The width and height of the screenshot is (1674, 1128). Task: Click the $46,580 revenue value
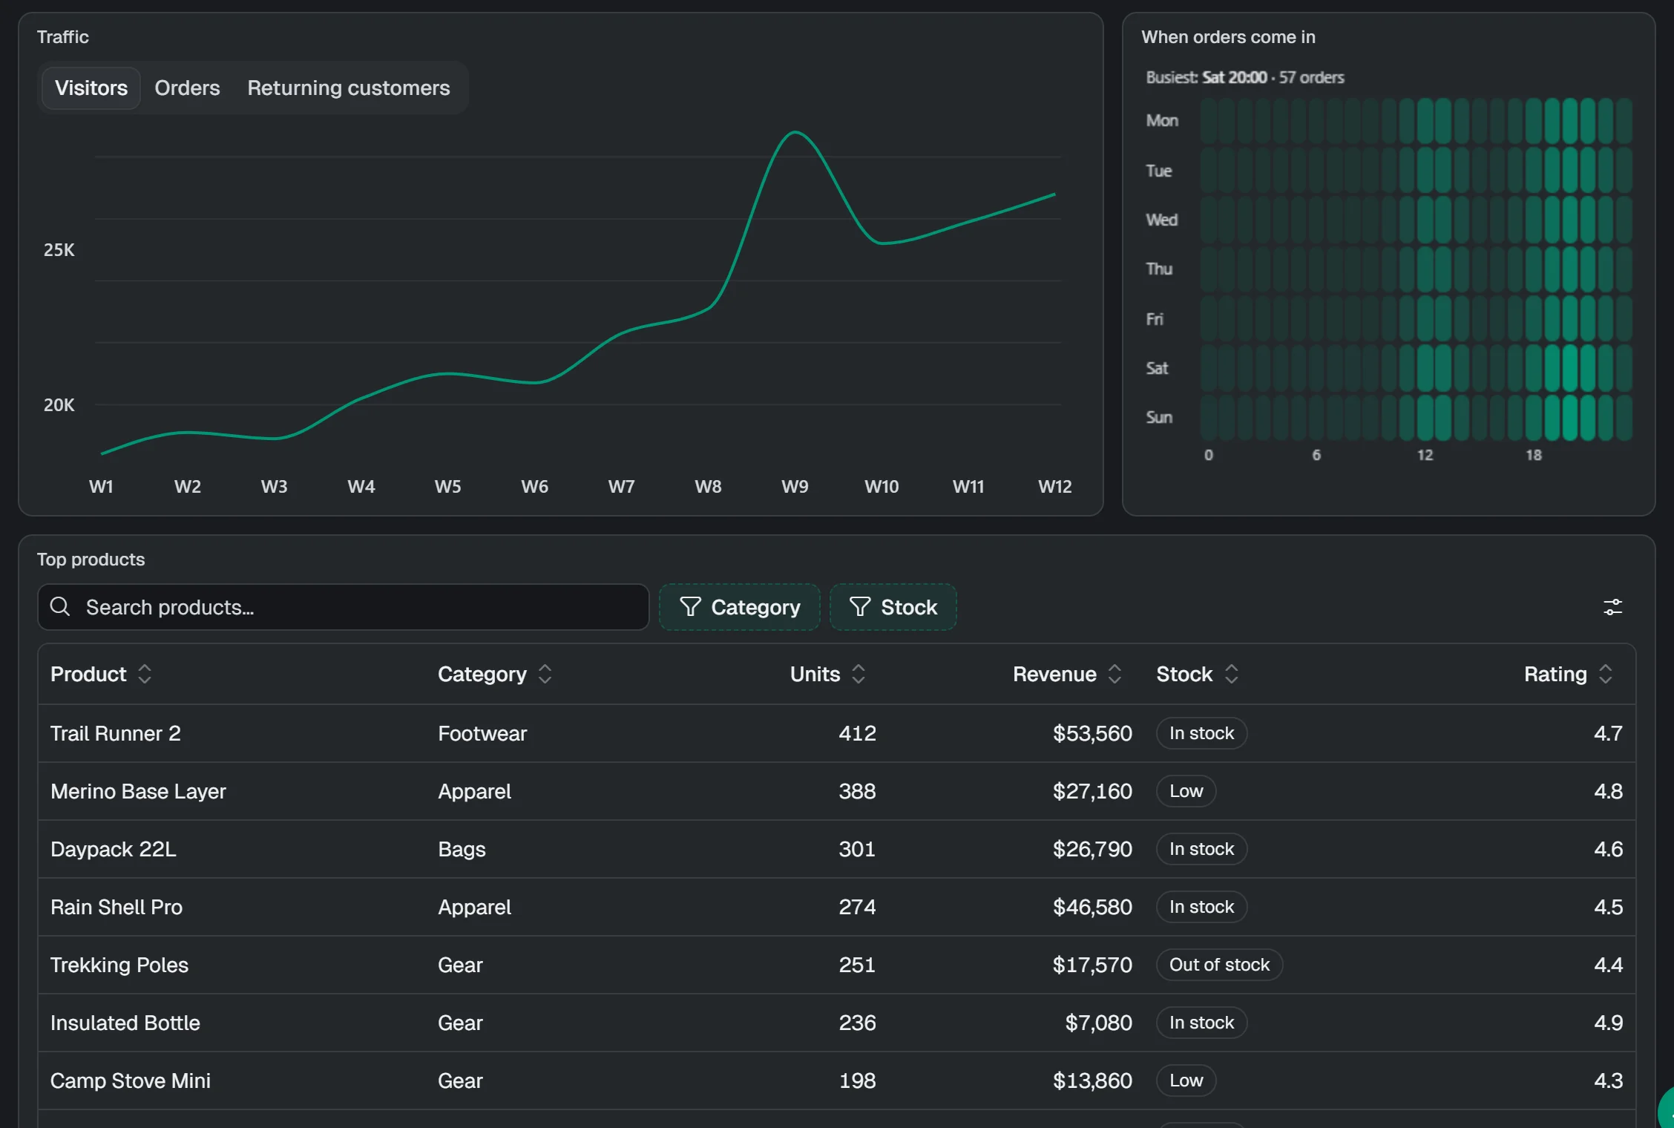tap(1092, 907)
